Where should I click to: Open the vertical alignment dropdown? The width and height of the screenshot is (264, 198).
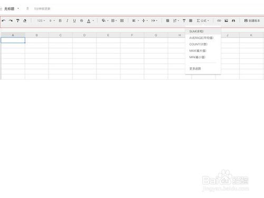145,21
